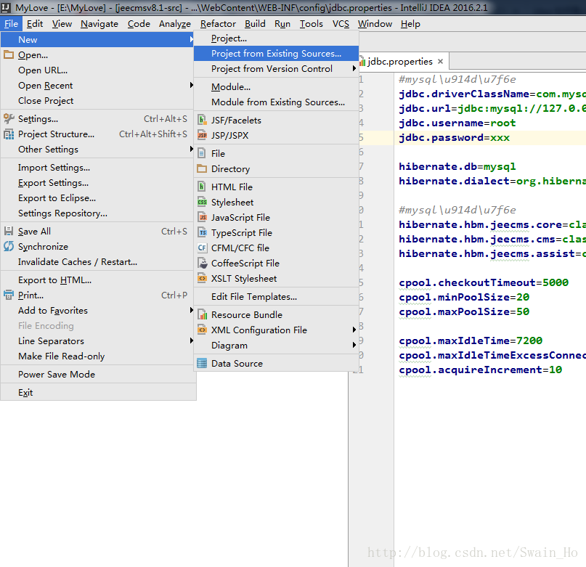The width and height of the screenshot is (586, 567).
Task: Click the XML Configuration File icon
Action: click(x=202, y=330)
